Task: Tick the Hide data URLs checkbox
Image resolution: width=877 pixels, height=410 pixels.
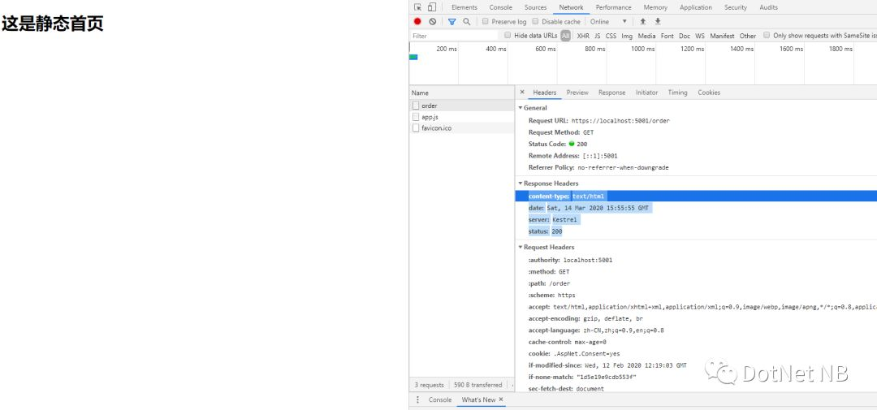Action: pos(508,35)
